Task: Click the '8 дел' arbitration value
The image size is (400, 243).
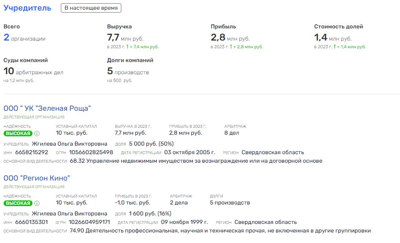Action: [x=232, y=133]
